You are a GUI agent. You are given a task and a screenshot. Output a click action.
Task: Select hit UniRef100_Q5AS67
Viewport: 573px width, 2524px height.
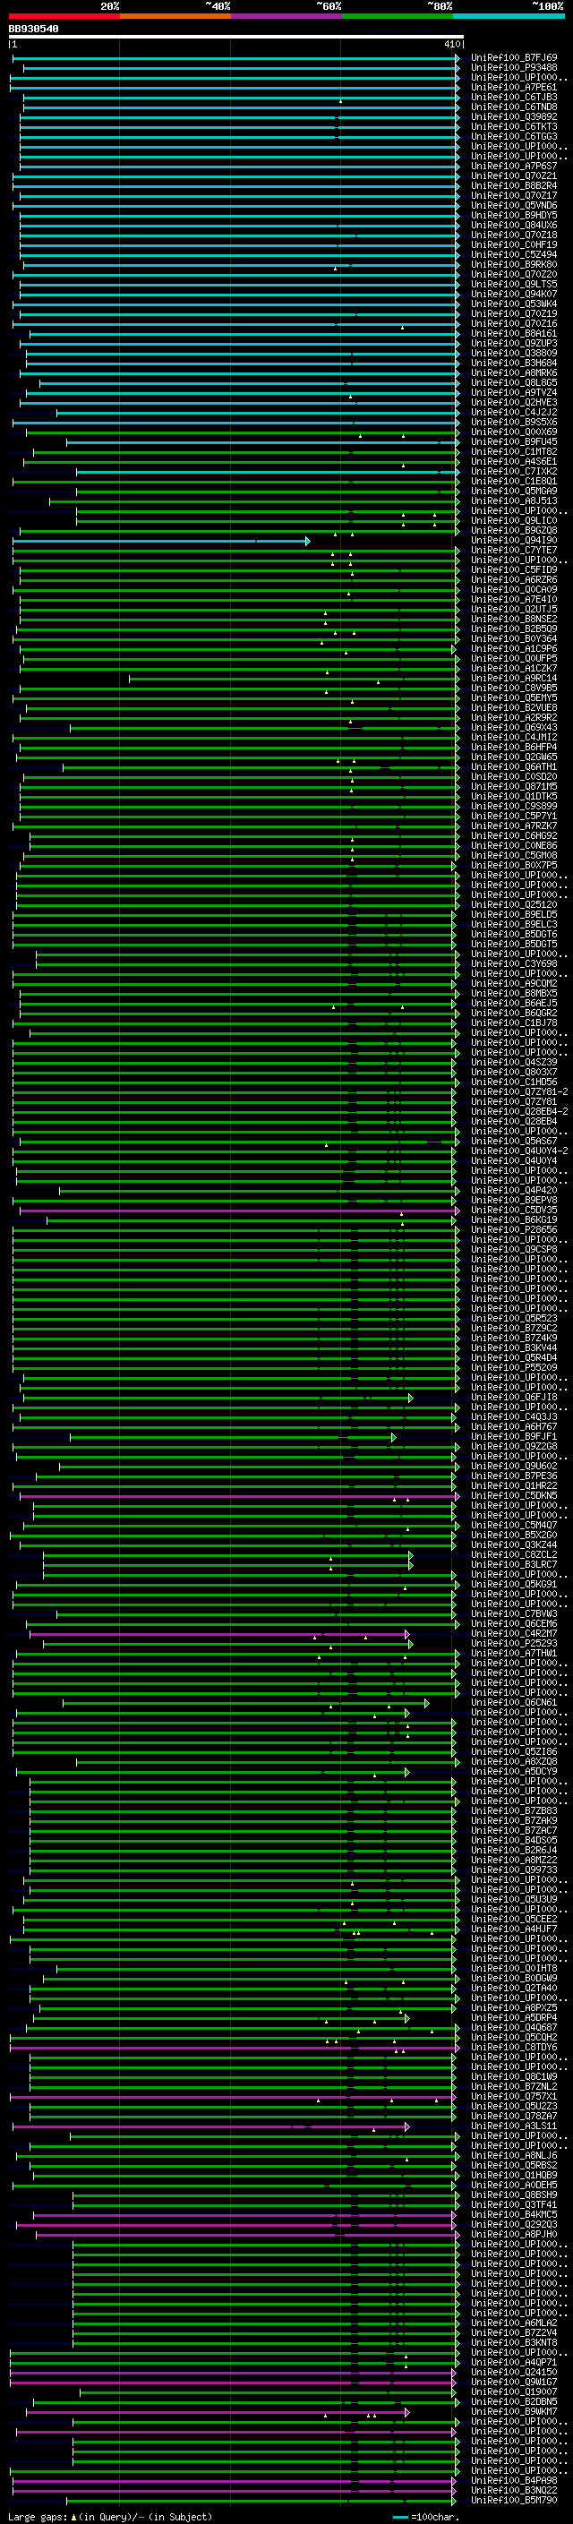coord(513,1141)
